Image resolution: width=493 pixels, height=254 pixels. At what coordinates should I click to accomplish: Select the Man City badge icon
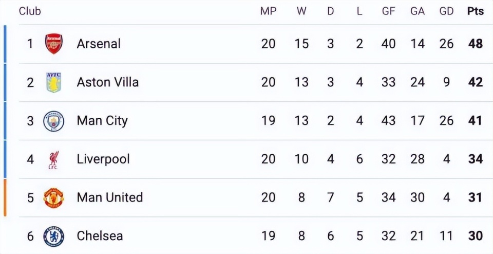pos(53,121)
